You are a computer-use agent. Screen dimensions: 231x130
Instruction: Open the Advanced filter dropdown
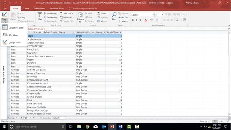(x=67, y=17)
